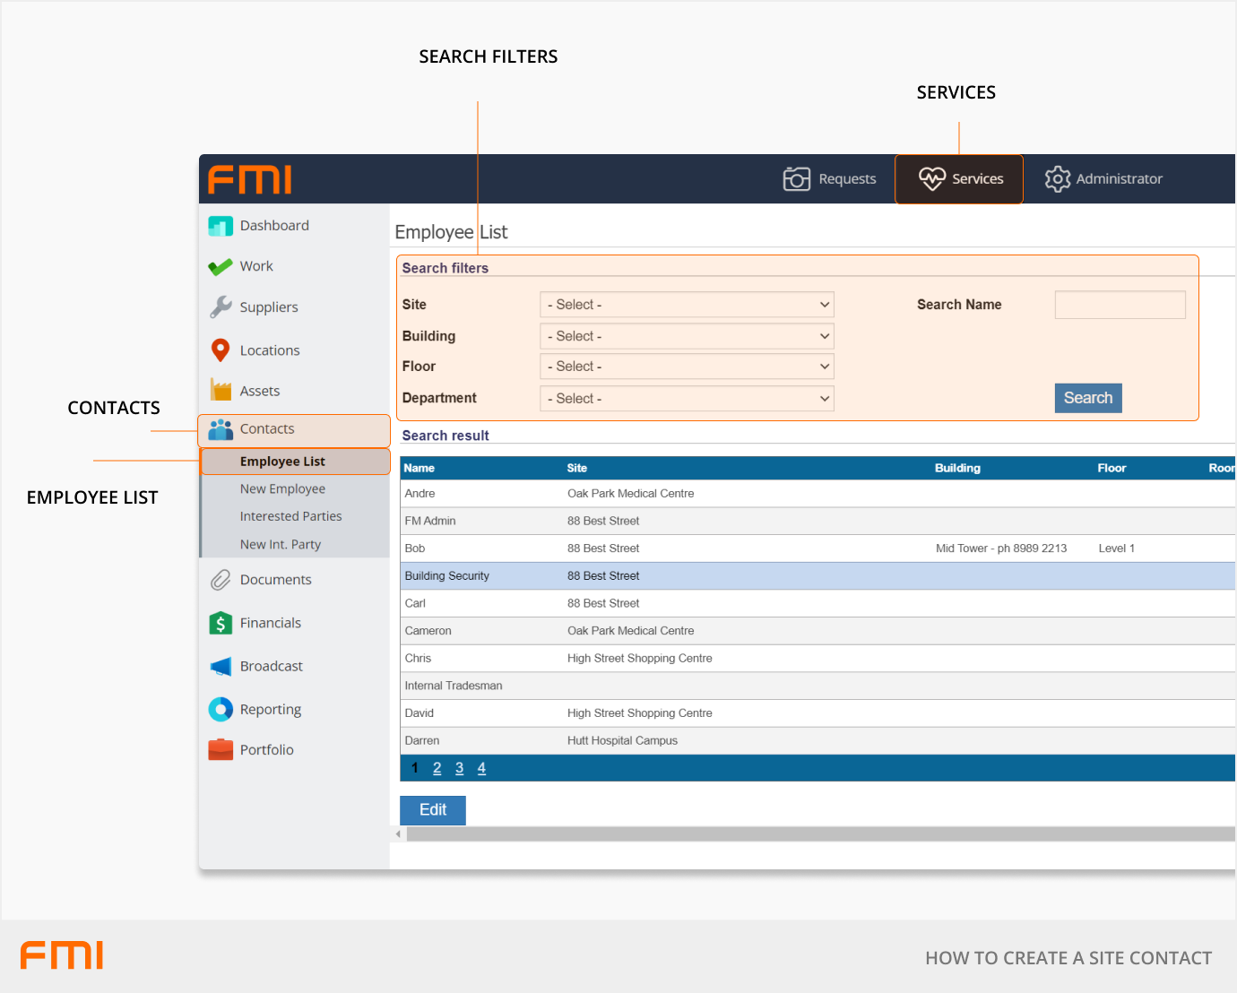1237x993 pixels.
Task: Open the Administrator top menu
Action: pos(1103,179)
